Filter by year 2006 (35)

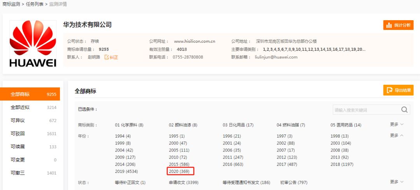click(x=232, y=150)
